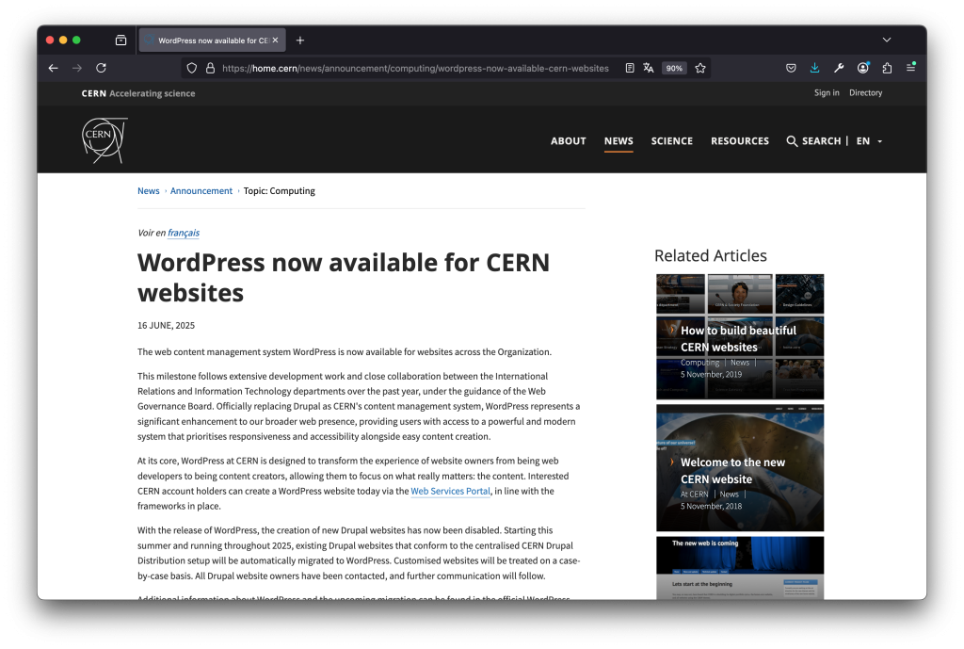Open the list all tabs chevron
Screen dimensions: 964x649
887,40
